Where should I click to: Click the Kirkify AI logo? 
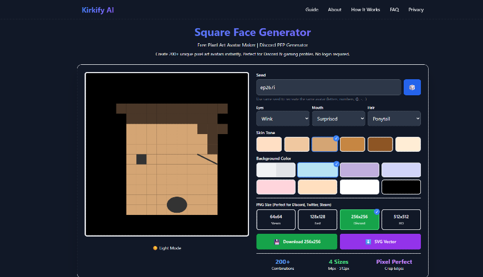tap(98, 9)
